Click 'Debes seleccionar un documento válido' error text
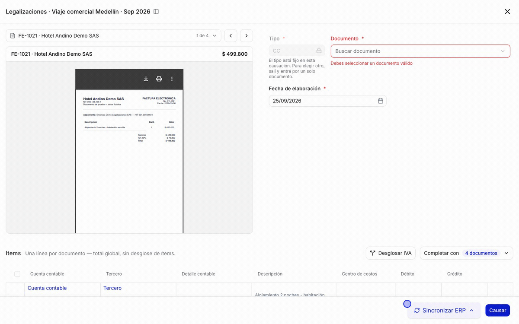Image resolution: width=519 pixels, height=324 pixels. [372, 63]
